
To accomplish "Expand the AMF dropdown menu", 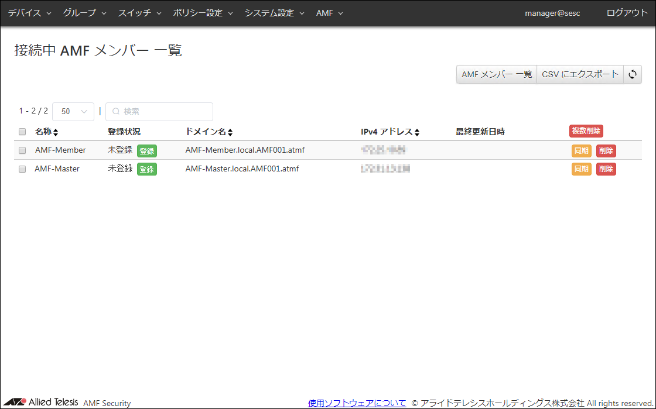I will tap(329, 12).
